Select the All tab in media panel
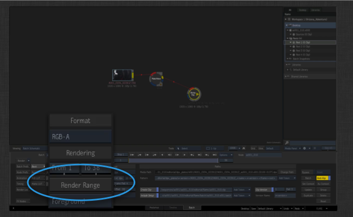This screenshot has height=217, width=353. coord(290,10)
